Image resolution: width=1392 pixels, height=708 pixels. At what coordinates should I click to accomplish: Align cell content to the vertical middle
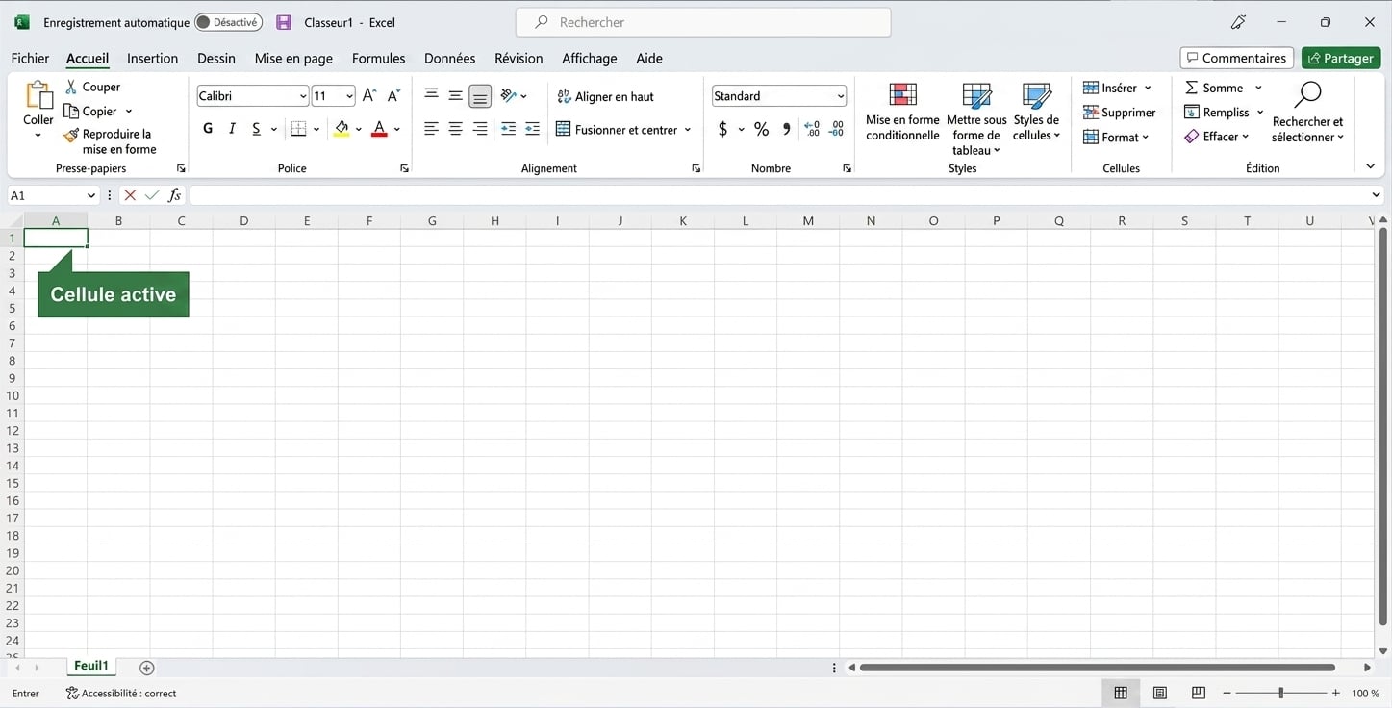click(x=456, y=95)
